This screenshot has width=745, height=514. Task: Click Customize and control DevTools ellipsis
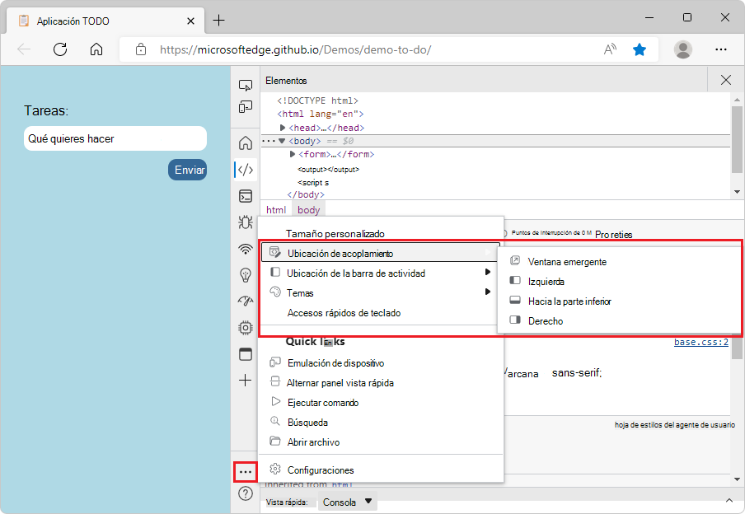pyautogui.click(x=245, y=472)
